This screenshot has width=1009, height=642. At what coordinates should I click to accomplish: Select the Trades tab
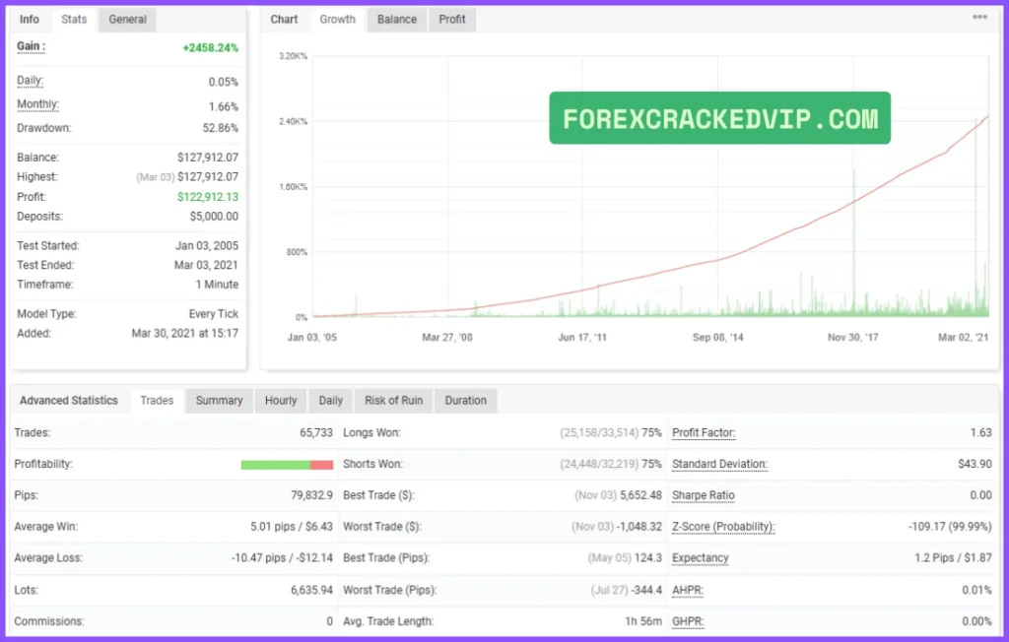(157, 401)
